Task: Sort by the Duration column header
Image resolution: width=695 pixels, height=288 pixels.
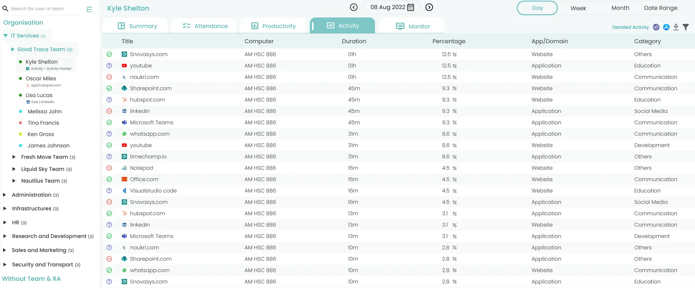Action: pos(354,41)
